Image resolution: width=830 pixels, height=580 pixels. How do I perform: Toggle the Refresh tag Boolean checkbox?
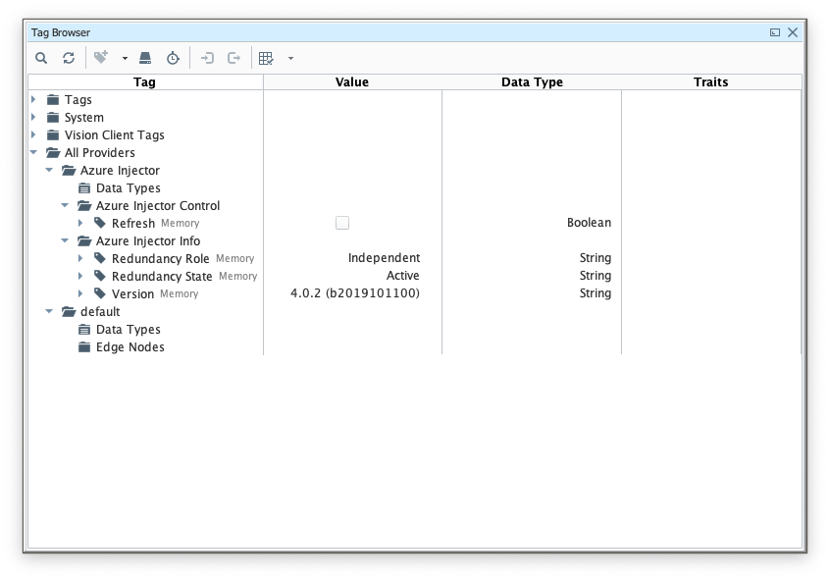(342, 223)
